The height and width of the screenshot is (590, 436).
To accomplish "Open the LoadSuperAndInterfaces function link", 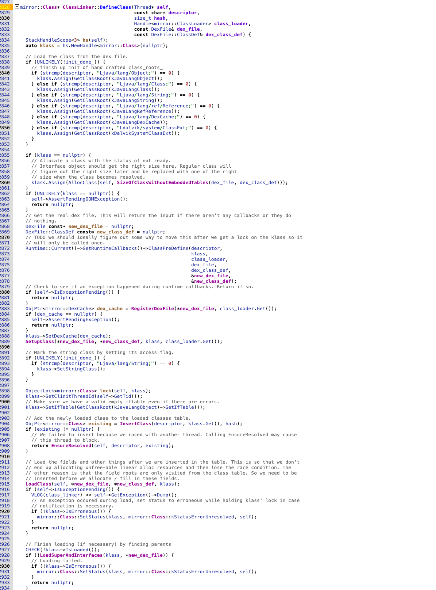I will tap(71, 555).
